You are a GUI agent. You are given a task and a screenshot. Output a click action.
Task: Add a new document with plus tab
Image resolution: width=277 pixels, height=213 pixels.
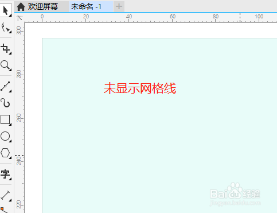119,6
